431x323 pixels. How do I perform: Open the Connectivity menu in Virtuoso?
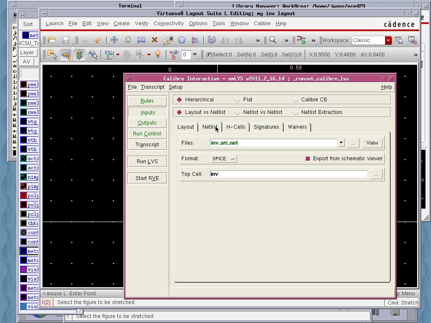click(169, 24)
